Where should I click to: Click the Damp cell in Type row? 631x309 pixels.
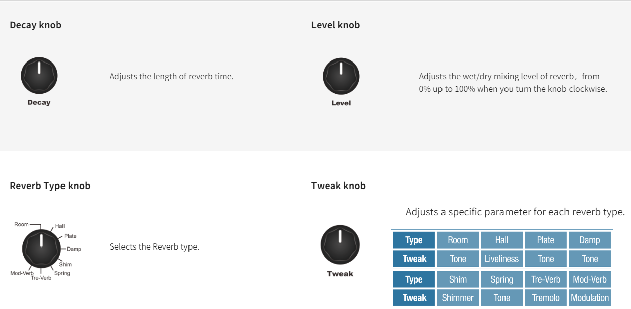click(590, 240)
